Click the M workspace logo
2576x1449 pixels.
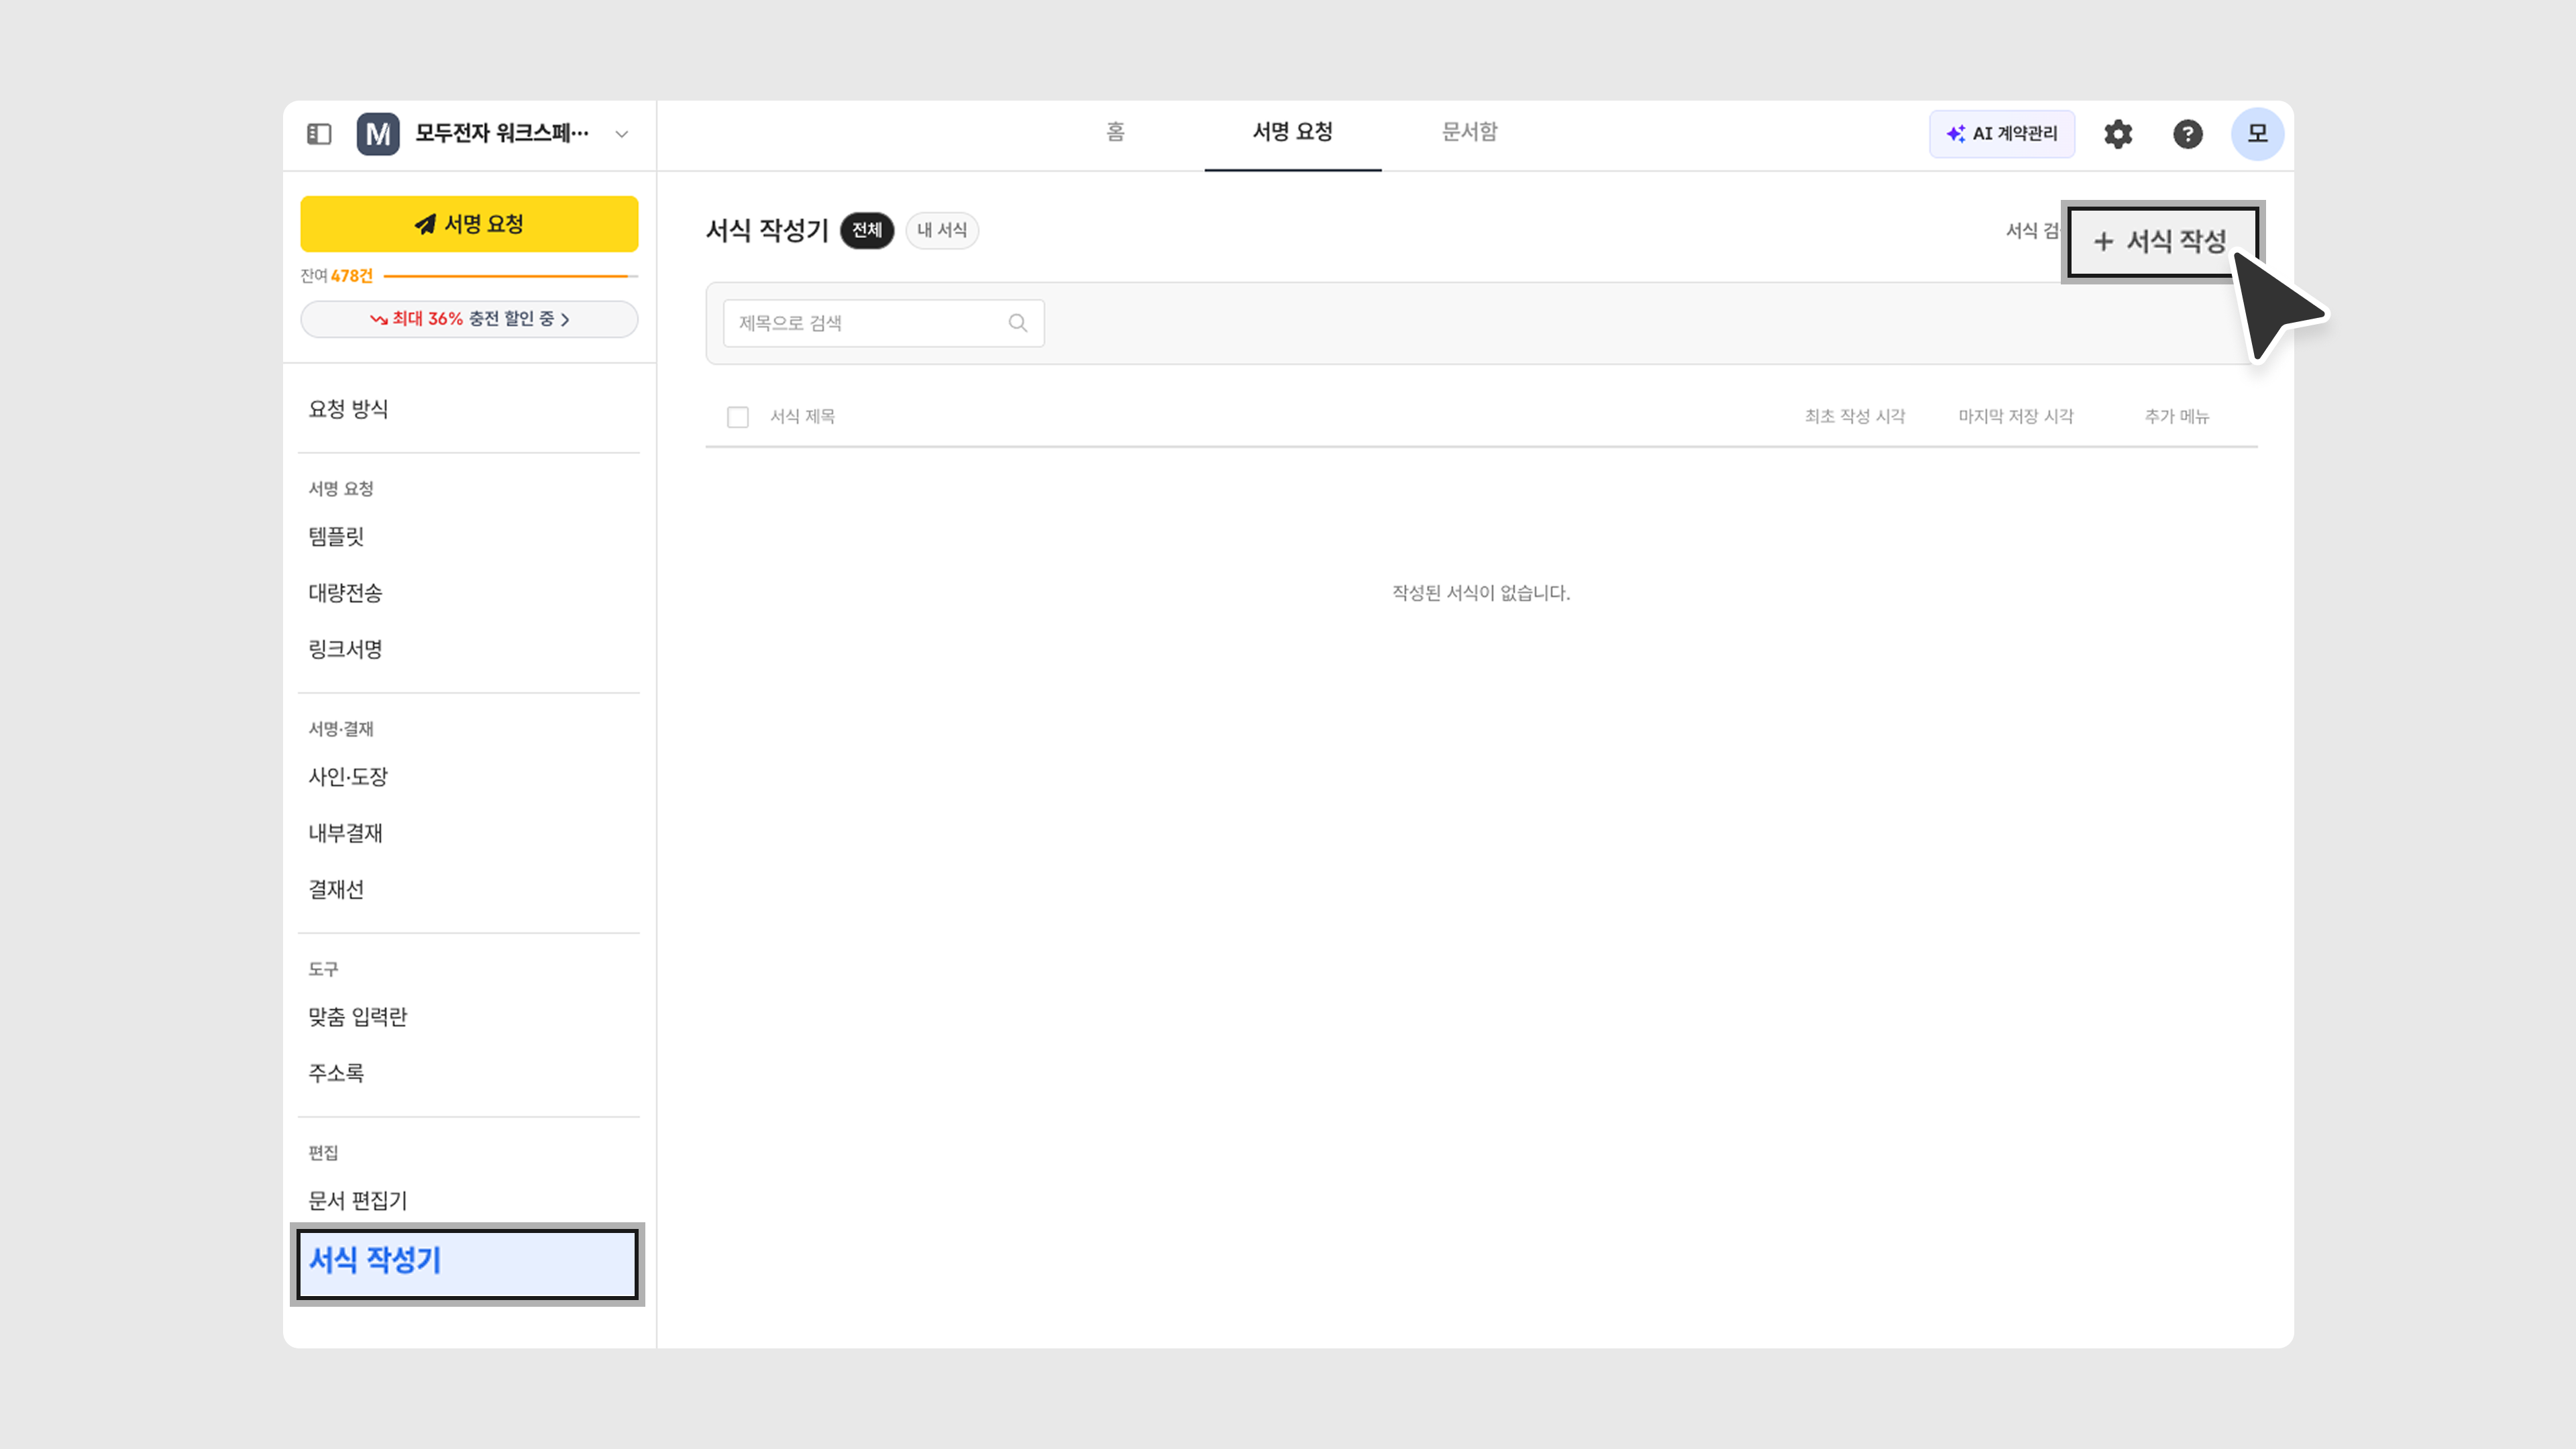point(378,134)
